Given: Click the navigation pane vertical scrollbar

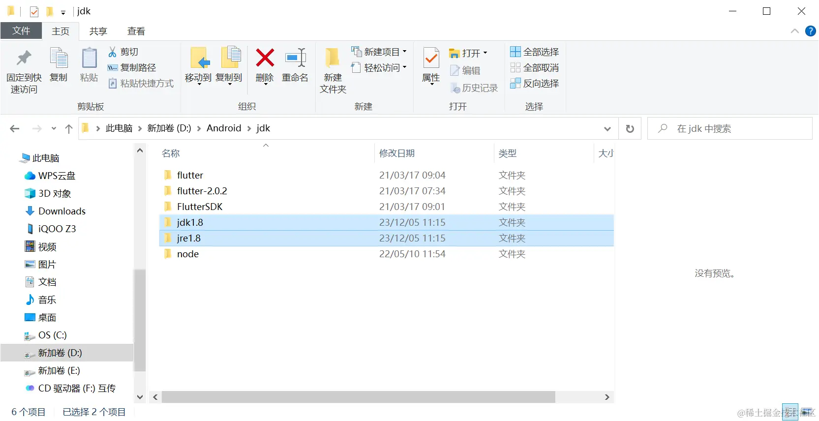Looking at the screenshot, I should click(x=140, y=320).
